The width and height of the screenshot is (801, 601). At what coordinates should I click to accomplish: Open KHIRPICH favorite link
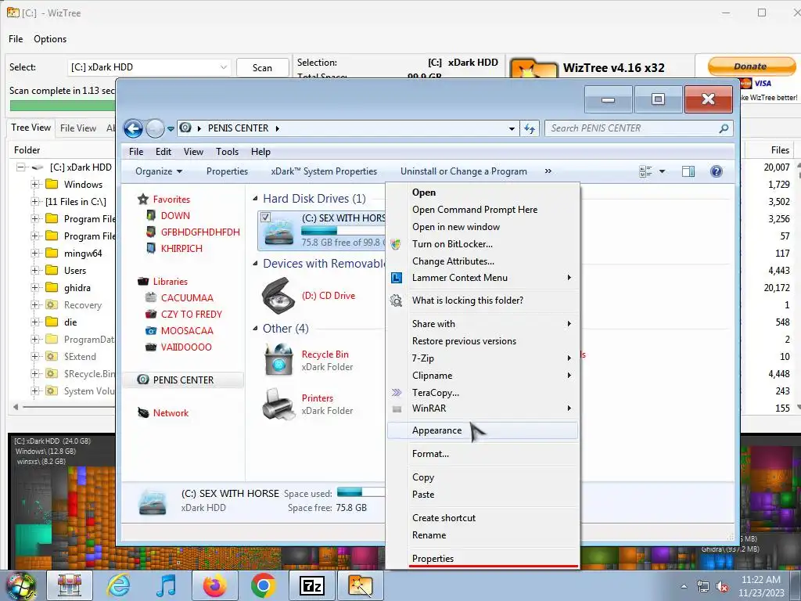[x=181, y=248]
